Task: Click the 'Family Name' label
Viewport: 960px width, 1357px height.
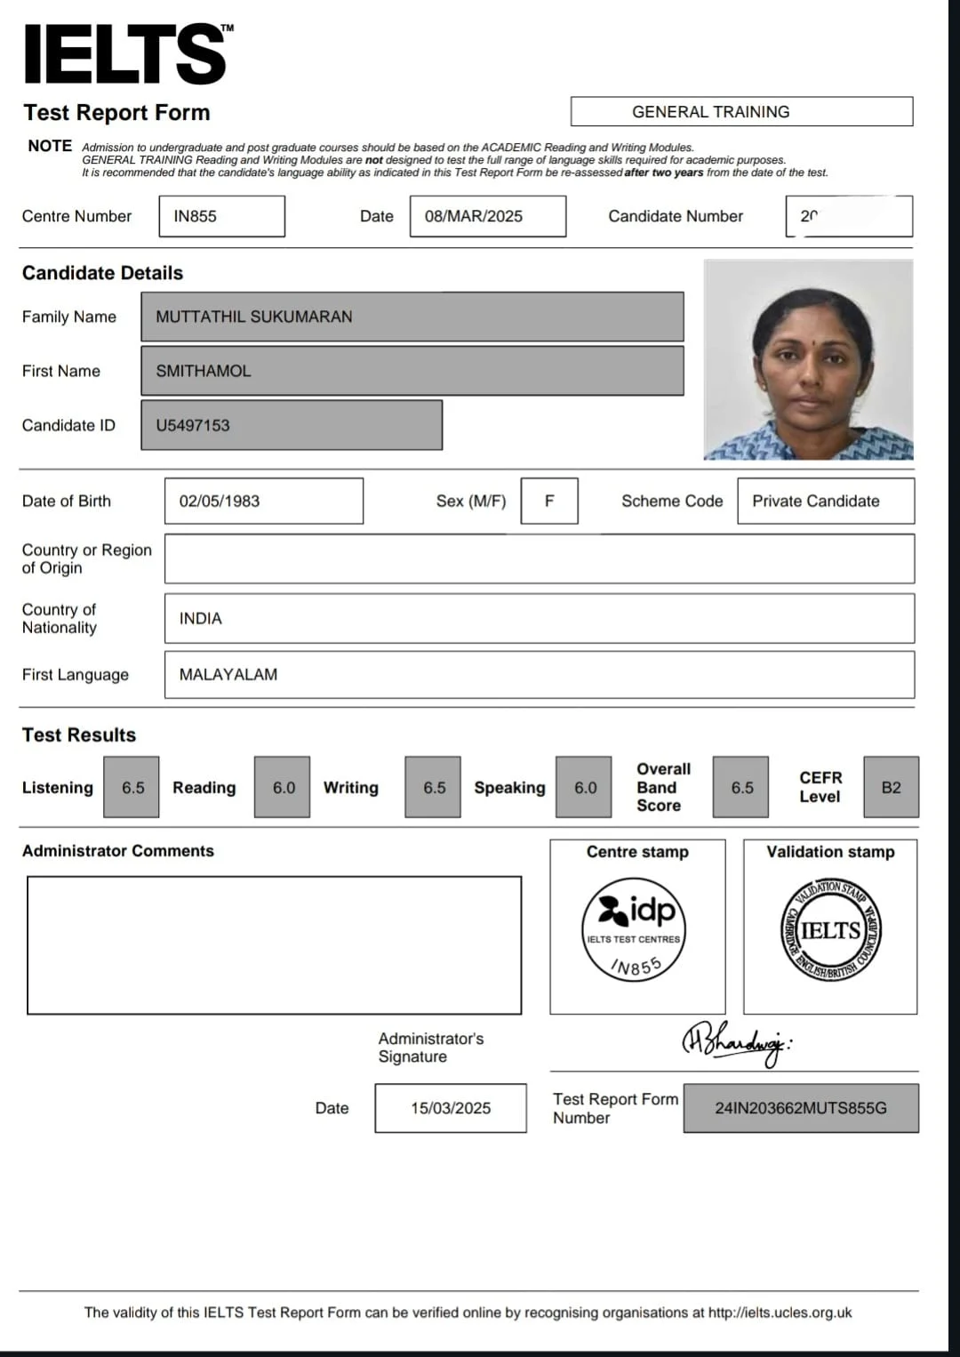Action: pos(69,317)
